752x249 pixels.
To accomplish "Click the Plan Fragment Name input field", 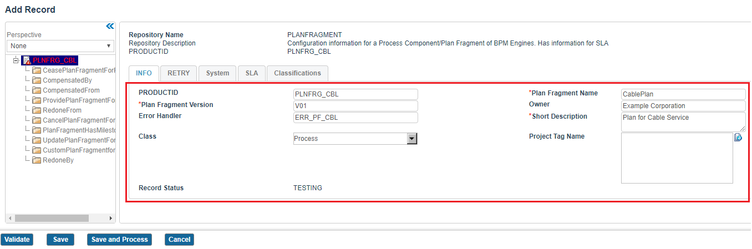I will [683, 94].
